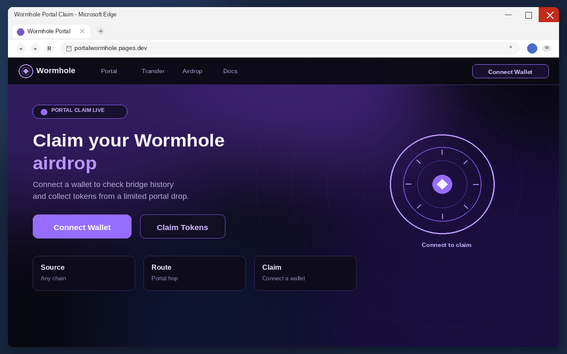The image size is (567, 354).
Task: Click the forward navigation arrow button
Action: coord(35,49)
